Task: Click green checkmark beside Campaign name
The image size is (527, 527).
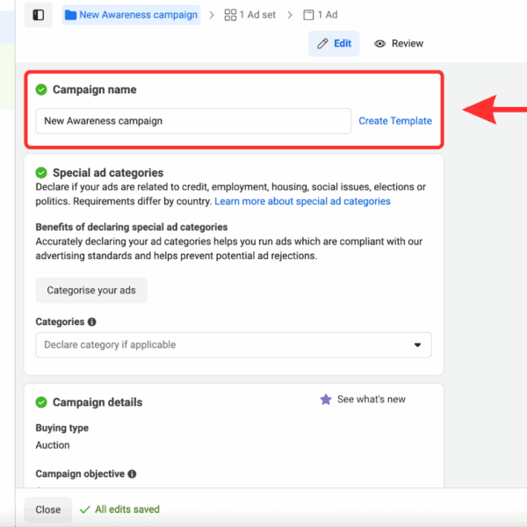Action: tap(41, 90)
